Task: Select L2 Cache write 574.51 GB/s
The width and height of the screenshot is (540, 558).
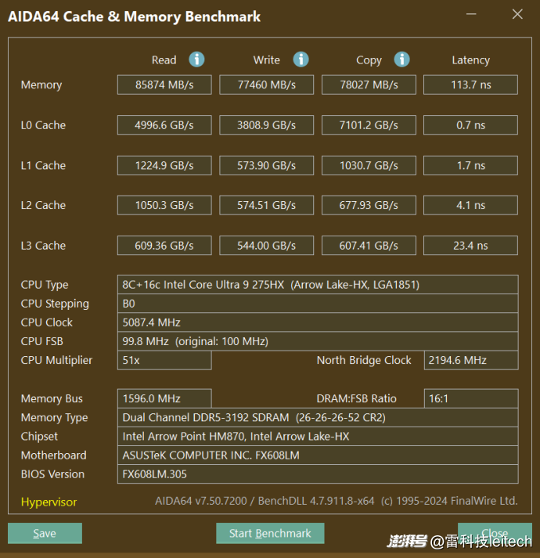Action: coord(267,205)
